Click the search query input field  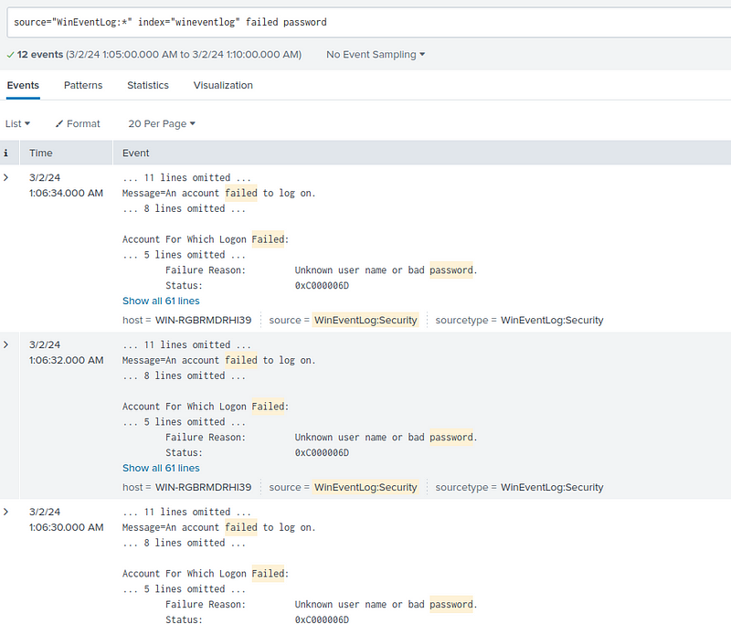pos(365,21)
